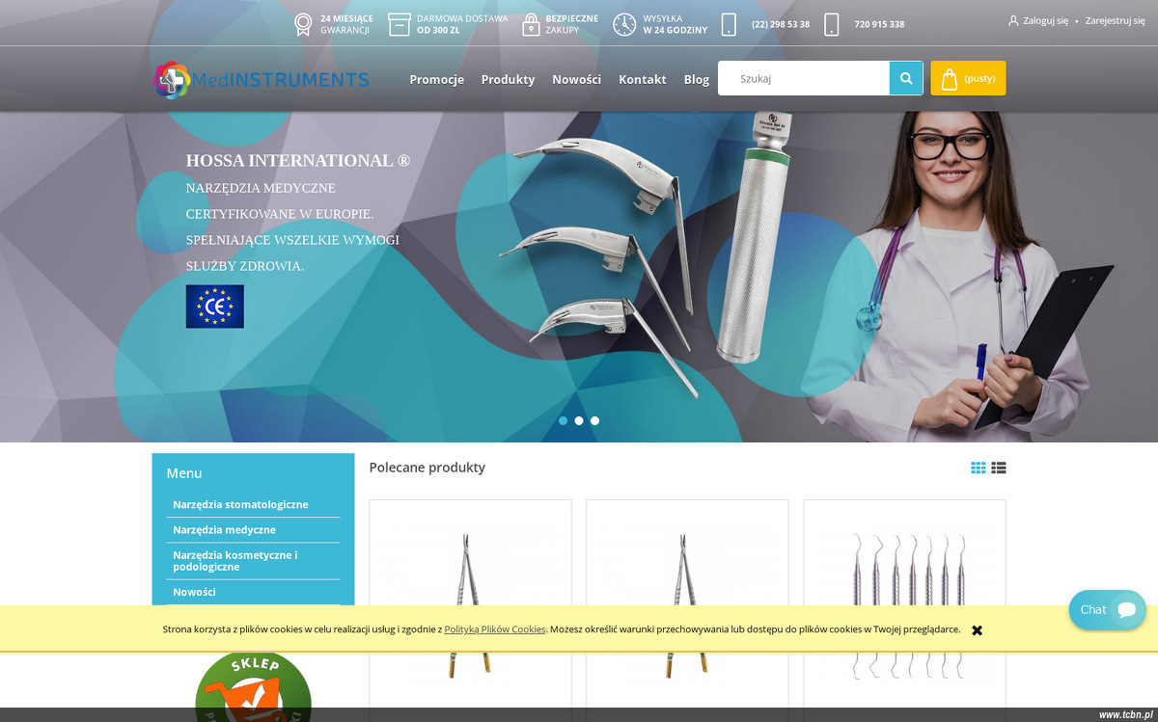Click phone number (22) 298 53 38
This screenshot has height=722, width=1158.
pyautogui.click(x=781, y=24)
